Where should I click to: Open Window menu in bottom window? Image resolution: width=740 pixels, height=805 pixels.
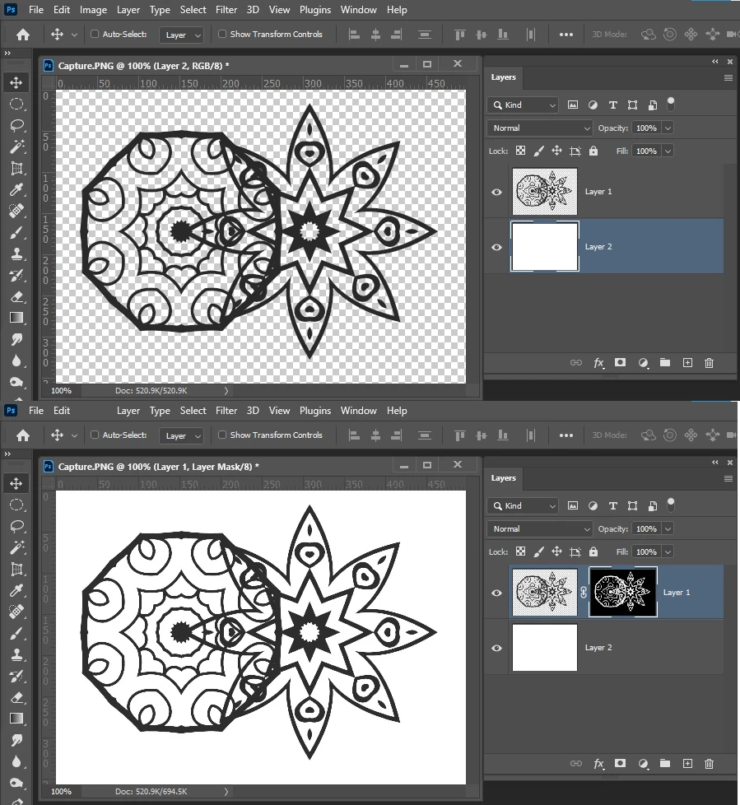(358, 411)
